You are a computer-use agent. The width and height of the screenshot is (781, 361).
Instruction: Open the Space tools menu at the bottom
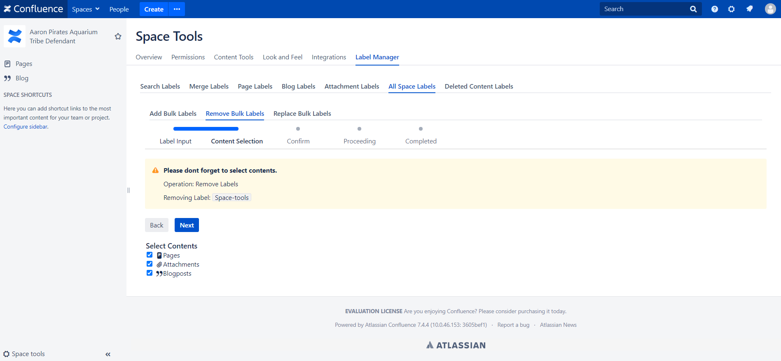click(x=24, y=354)
